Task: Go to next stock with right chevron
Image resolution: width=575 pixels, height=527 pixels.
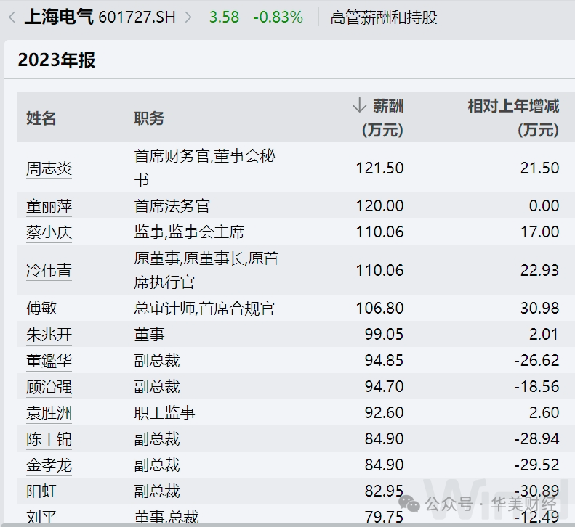Action: pyautogui.click(x=188, y=17)
